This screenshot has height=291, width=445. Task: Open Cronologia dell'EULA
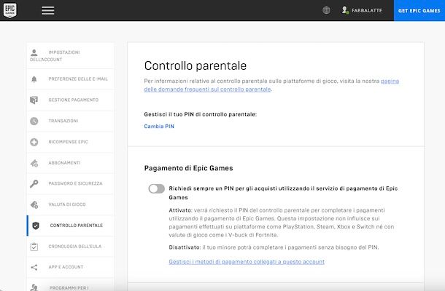pos(70,247)
